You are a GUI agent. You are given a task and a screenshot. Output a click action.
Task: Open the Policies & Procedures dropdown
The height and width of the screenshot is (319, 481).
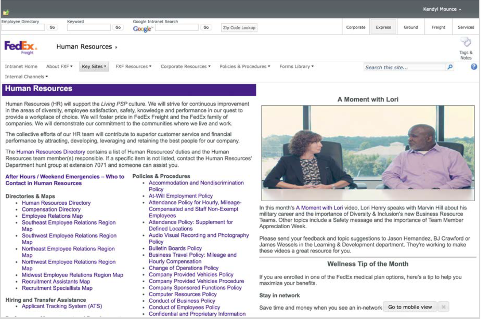pos(245,66)
